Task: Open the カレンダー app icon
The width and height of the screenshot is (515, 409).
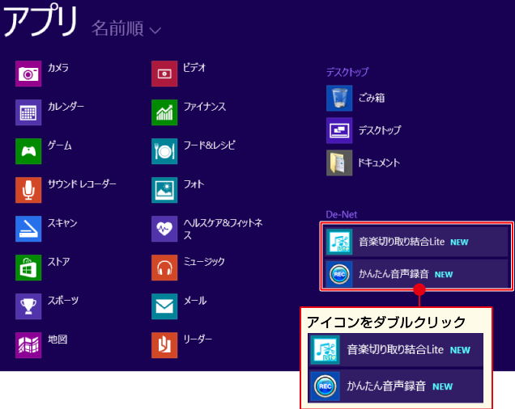Action: [x=28, y=112]
